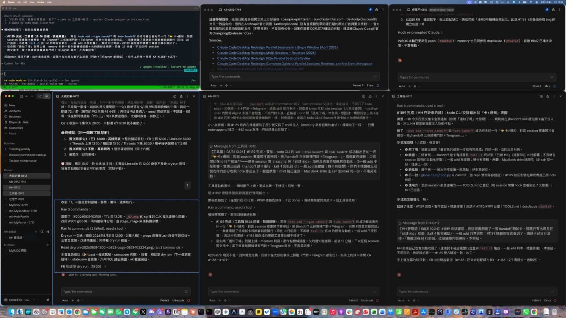Change Ultracode effort in 大叔的筆-0812 pane

(178, 301)
